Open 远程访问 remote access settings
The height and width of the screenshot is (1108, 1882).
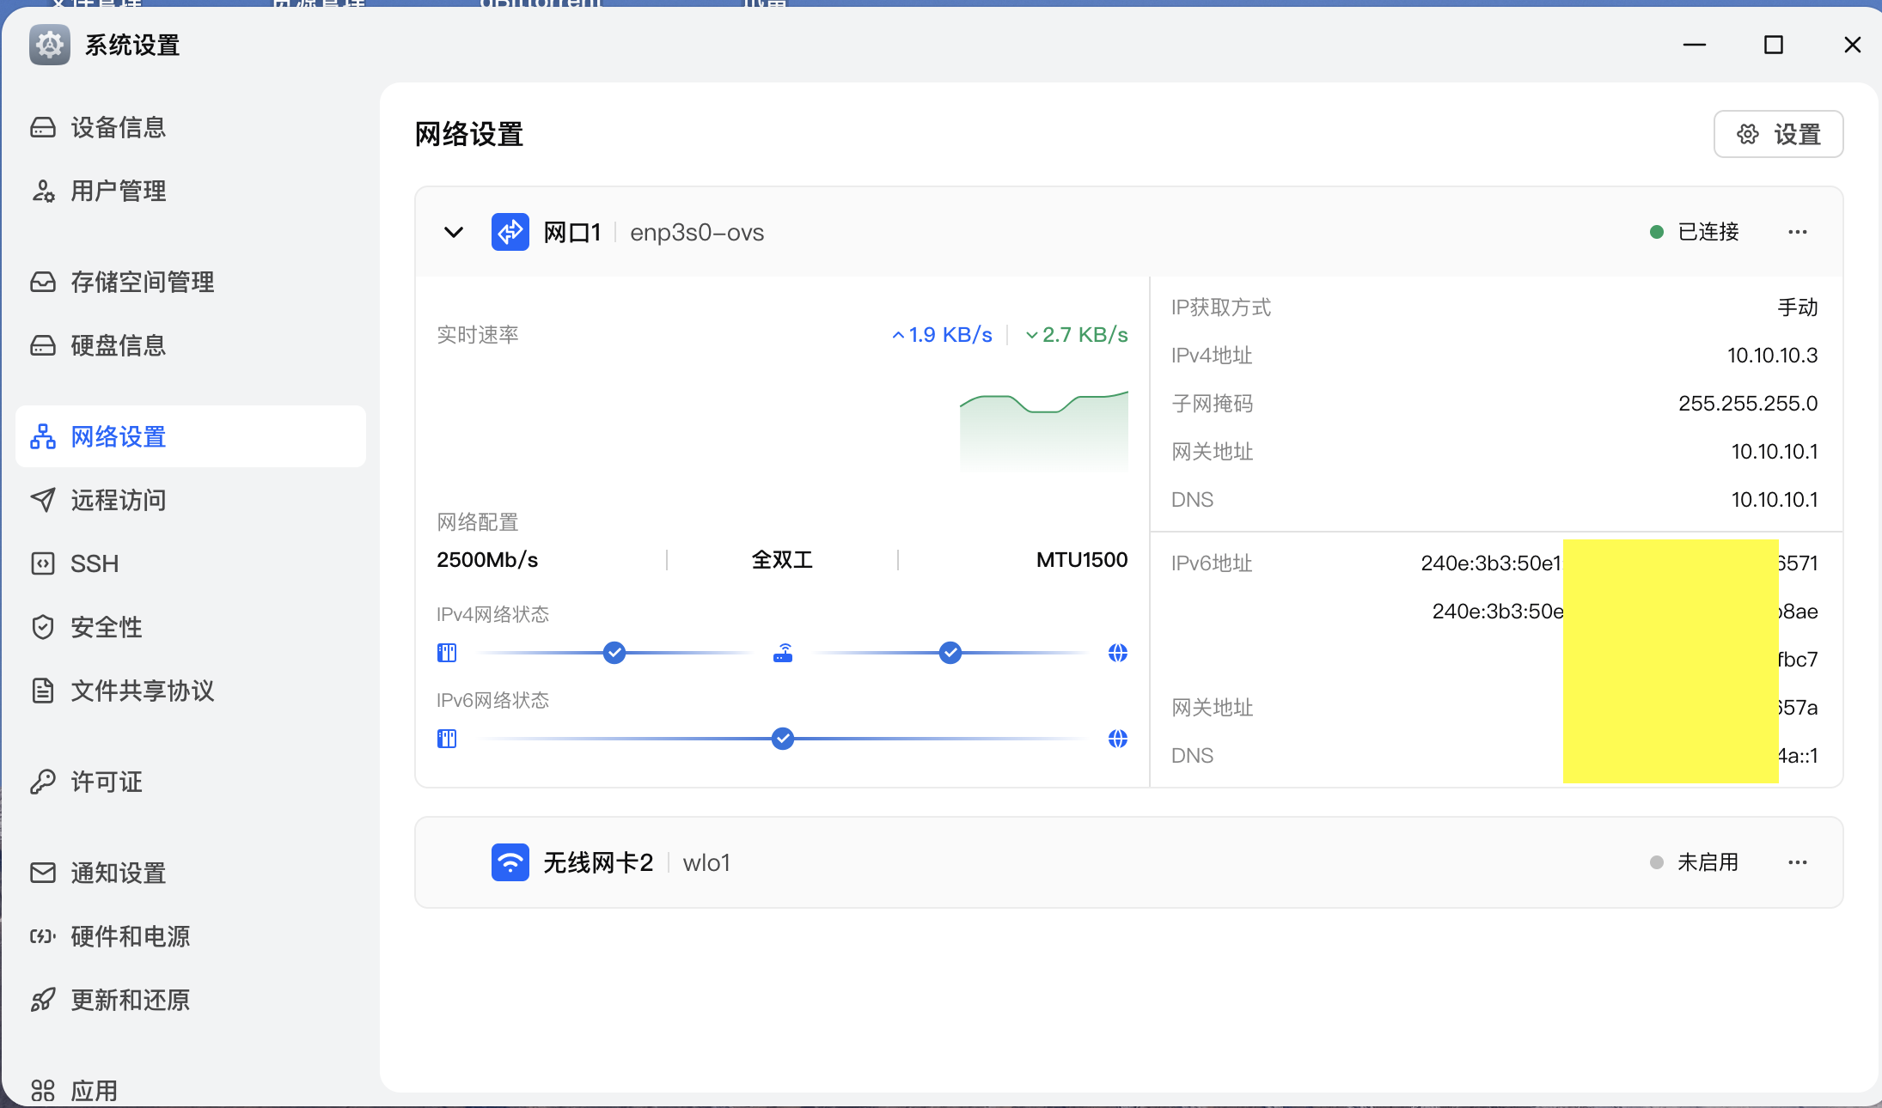pyautogui.click(x=118, y=500)
